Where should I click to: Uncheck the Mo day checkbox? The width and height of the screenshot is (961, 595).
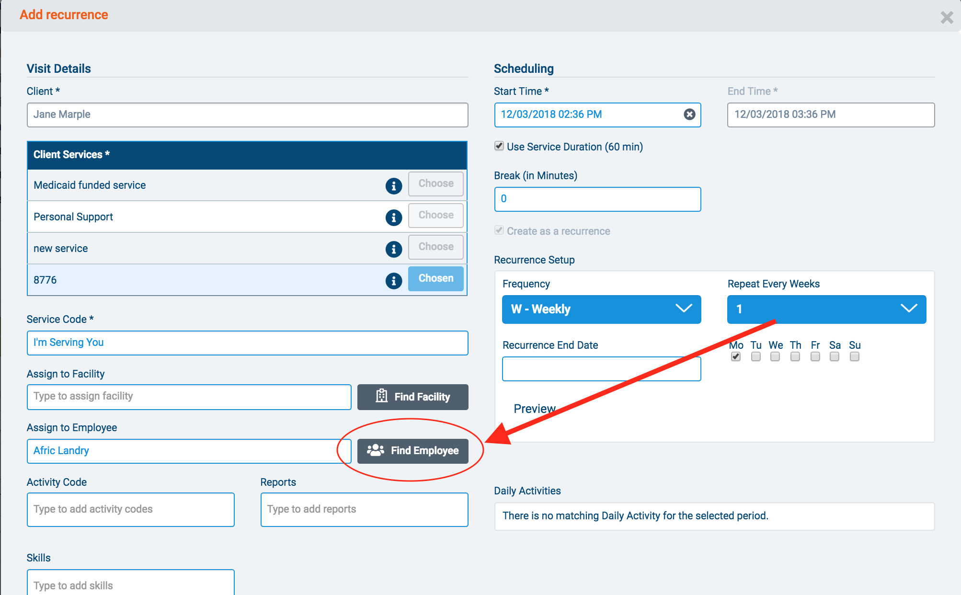[736, 356]
